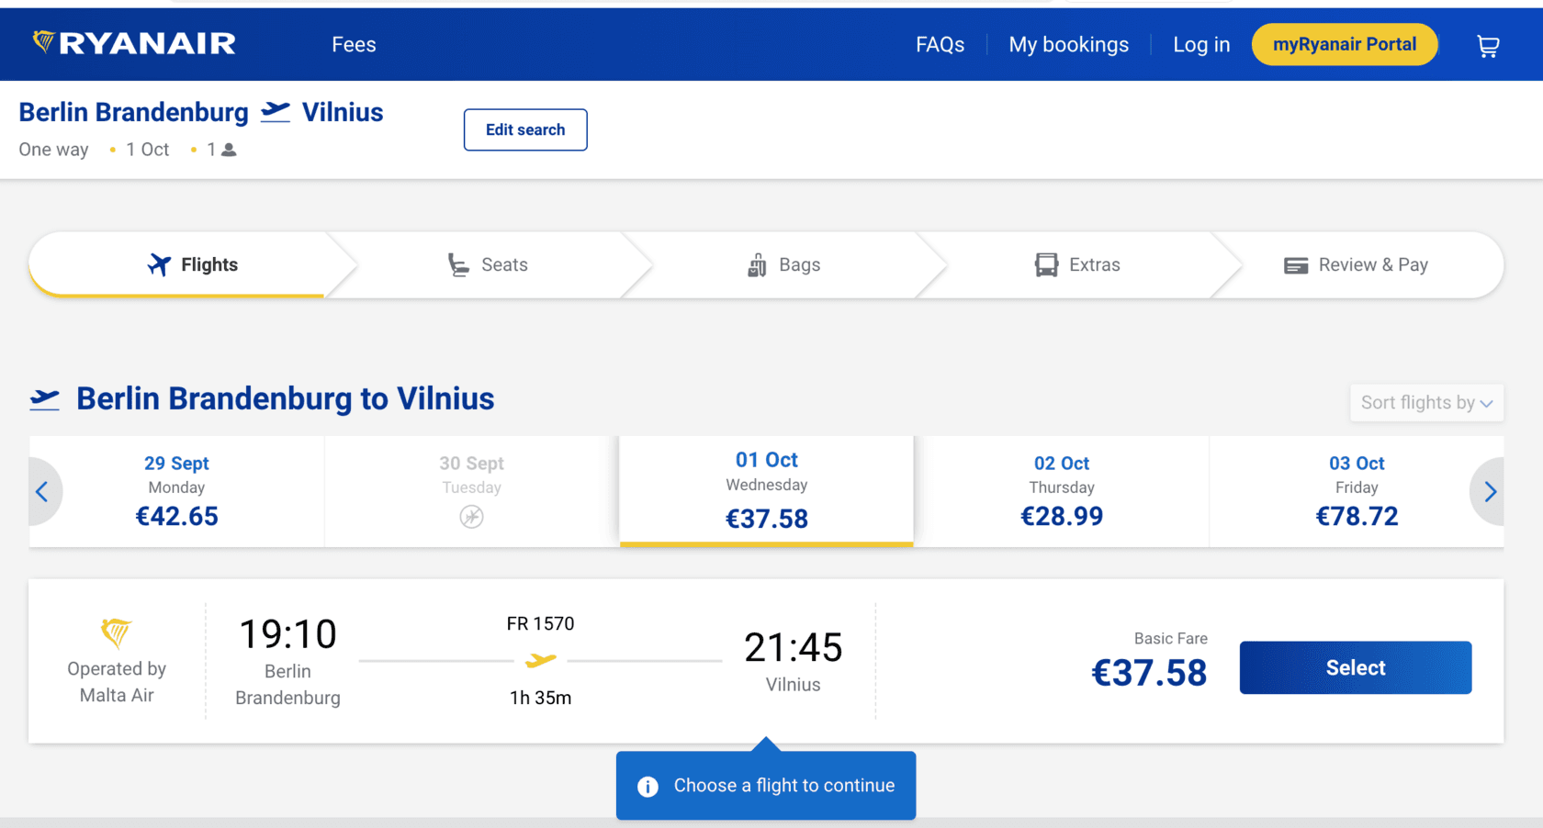Show later dates with right arrow

1490,492
